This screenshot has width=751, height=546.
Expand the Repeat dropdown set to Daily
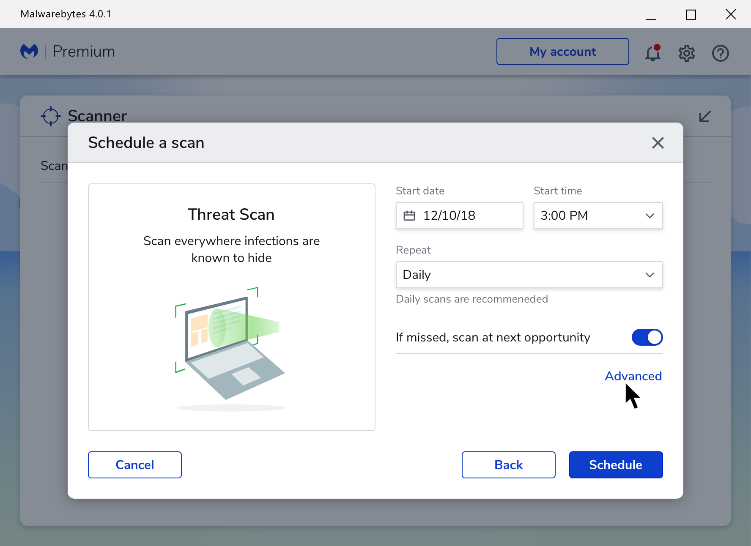tap(529, 275)
